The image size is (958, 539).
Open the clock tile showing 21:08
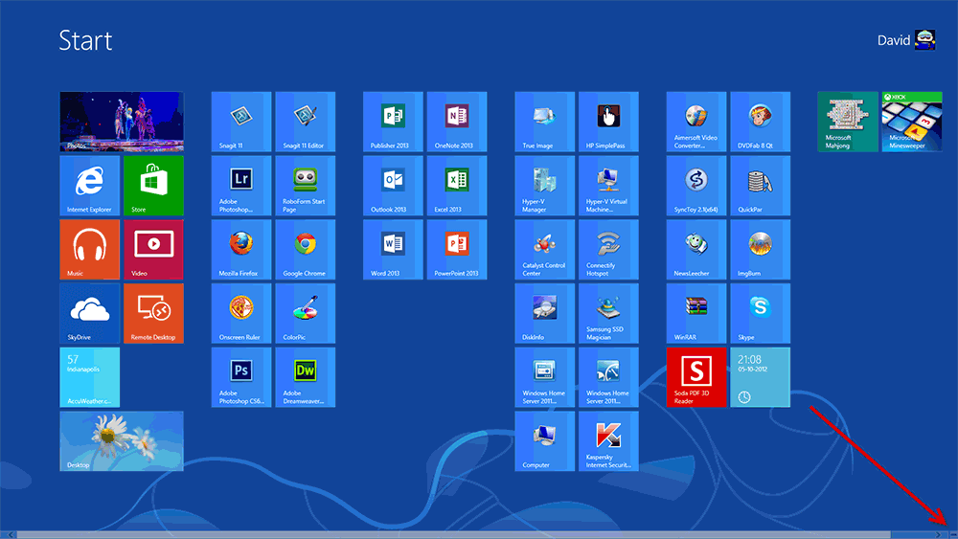click(x=760, y=377)
